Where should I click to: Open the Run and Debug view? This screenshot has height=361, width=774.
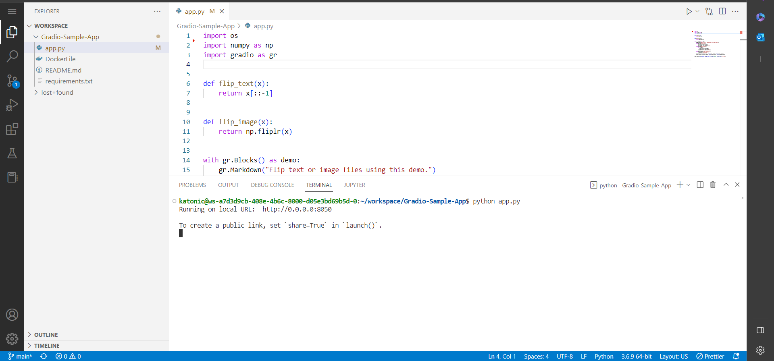tap(12, 105)
